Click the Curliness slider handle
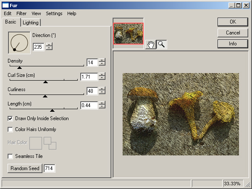Image resolution: width=252 pixels, height=189 pixels. click(45, 96)
